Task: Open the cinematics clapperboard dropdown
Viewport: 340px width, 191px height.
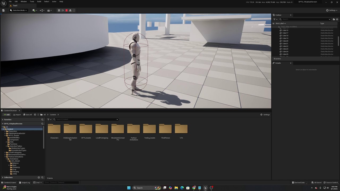Action: coord(49,10)
